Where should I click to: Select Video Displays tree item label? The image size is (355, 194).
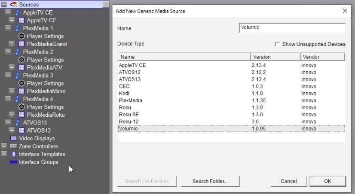37,138
